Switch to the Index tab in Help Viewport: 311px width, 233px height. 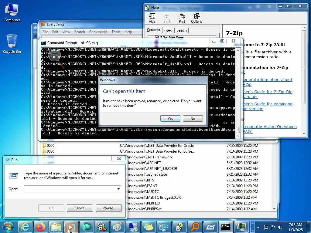[x=167, y=30]
